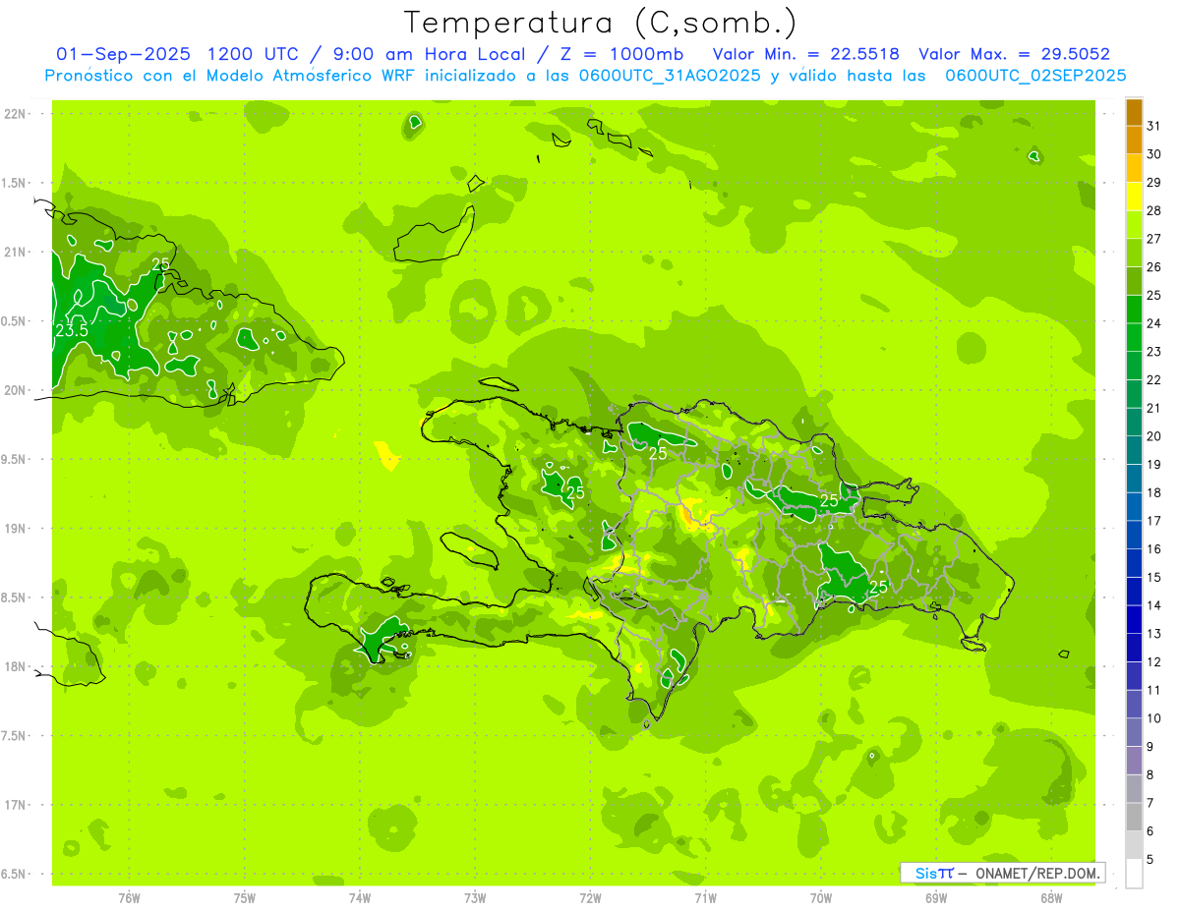Click colorbar swatch between 9 and 10

click(1134, 732)
